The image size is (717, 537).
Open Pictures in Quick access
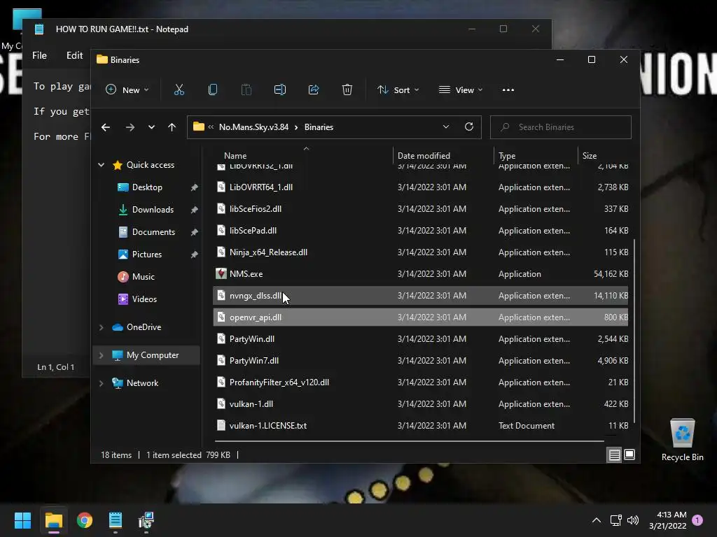(x=146, y=255)
